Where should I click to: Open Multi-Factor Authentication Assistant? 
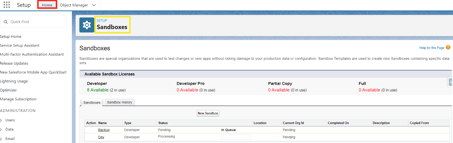click(x=32, y=54)
